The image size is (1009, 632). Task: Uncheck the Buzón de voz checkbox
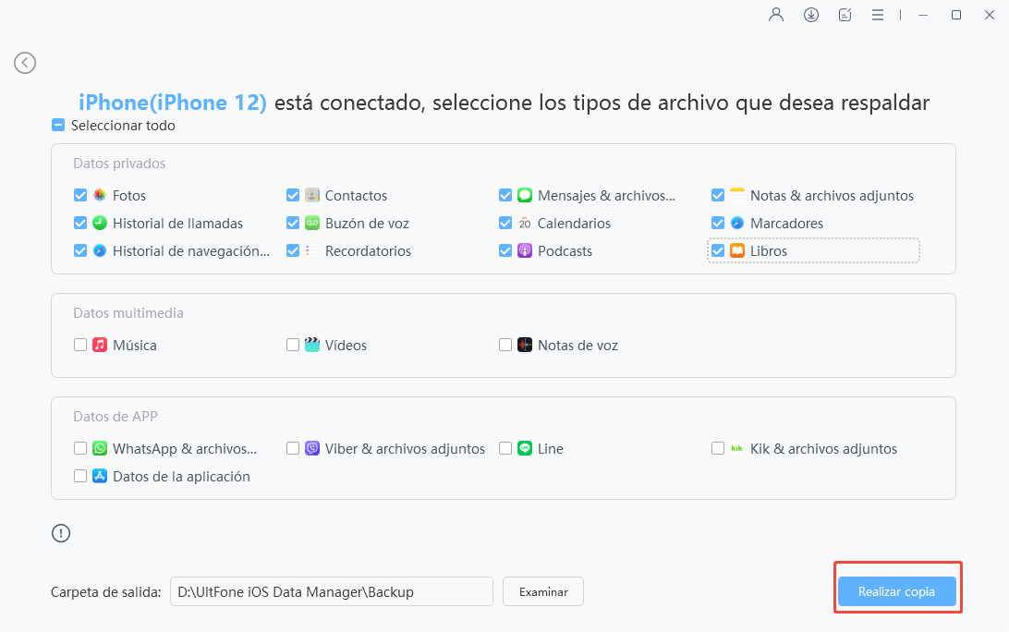[293, 223]
